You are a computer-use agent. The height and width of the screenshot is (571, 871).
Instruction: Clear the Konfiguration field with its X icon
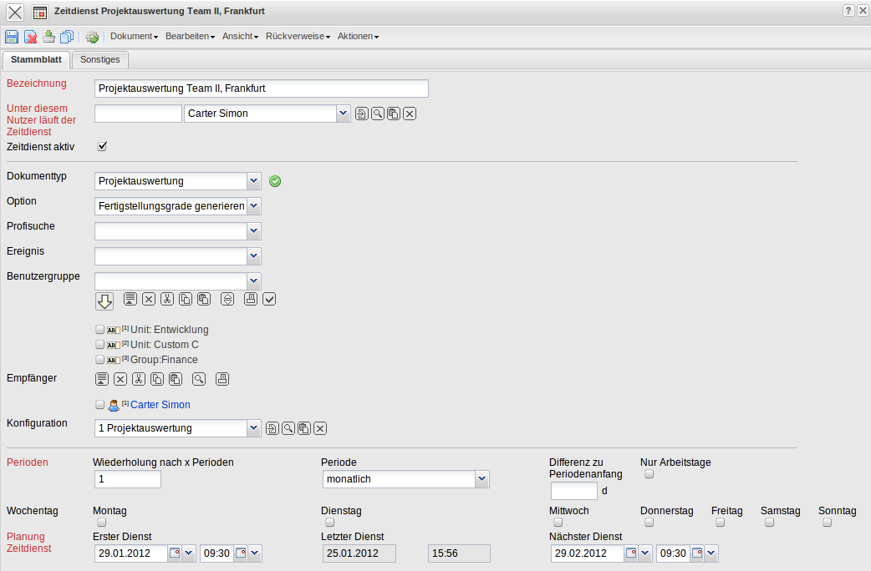click(x=319, y=429)
